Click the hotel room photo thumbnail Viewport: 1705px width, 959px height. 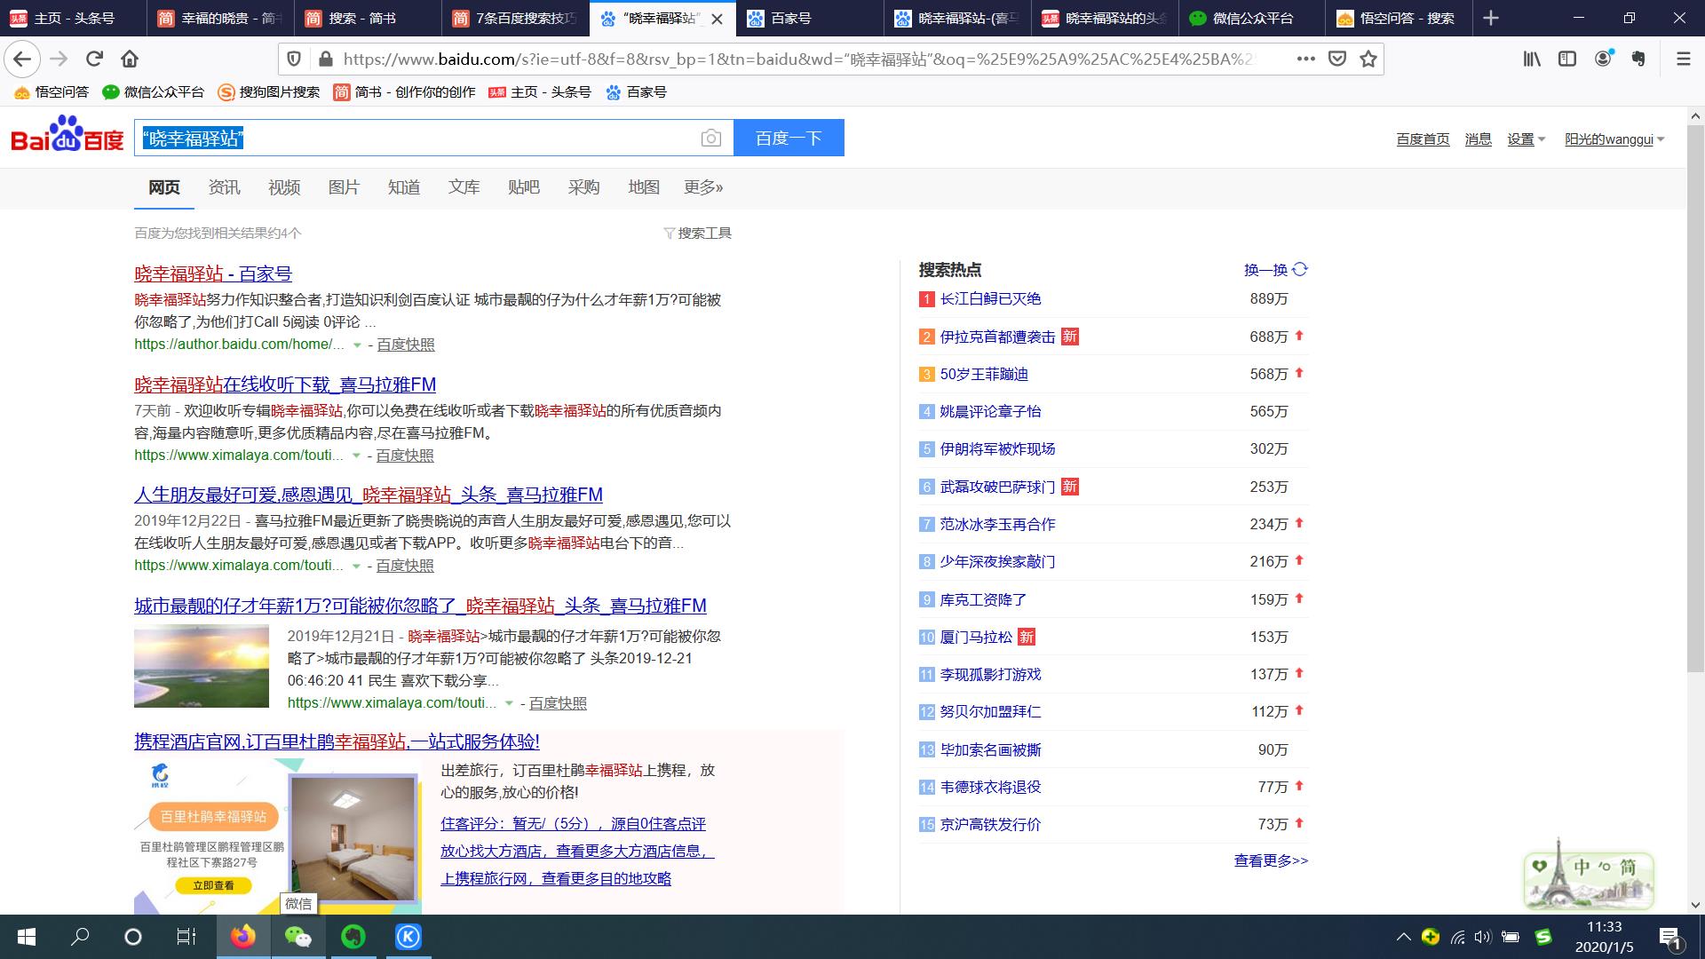pyautogui.click(x=353, y=839)
